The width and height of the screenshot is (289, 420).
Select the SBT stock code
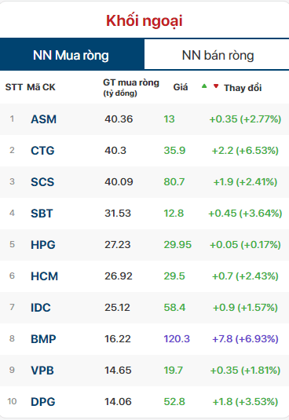point(42,214)
